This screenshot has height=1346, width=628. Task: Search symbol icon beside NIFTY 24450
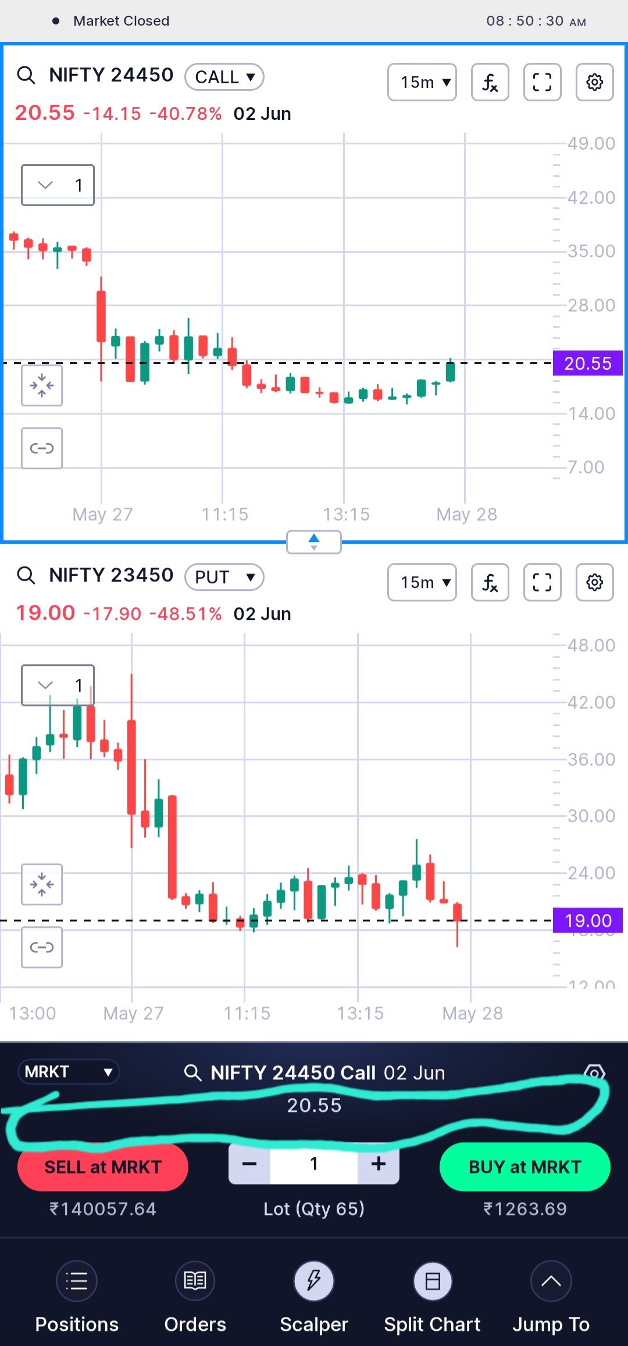pos(26,75)
